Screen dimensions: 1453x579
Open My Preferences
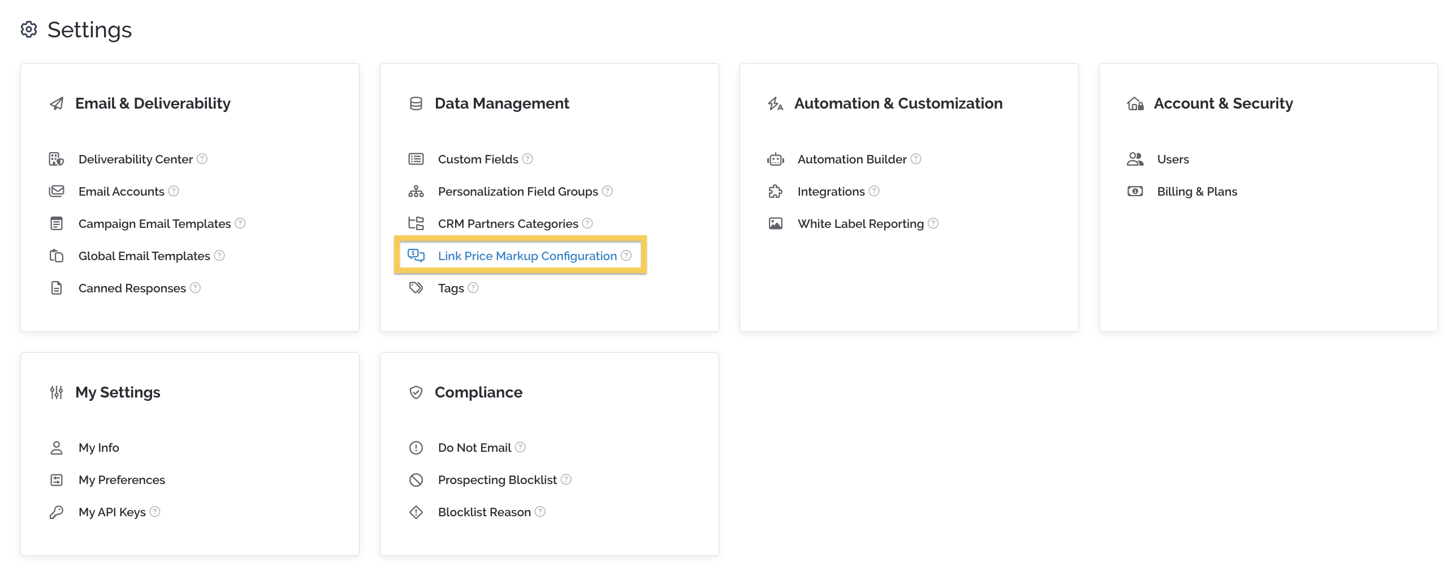pyautogui.click(x=122, y=480)
